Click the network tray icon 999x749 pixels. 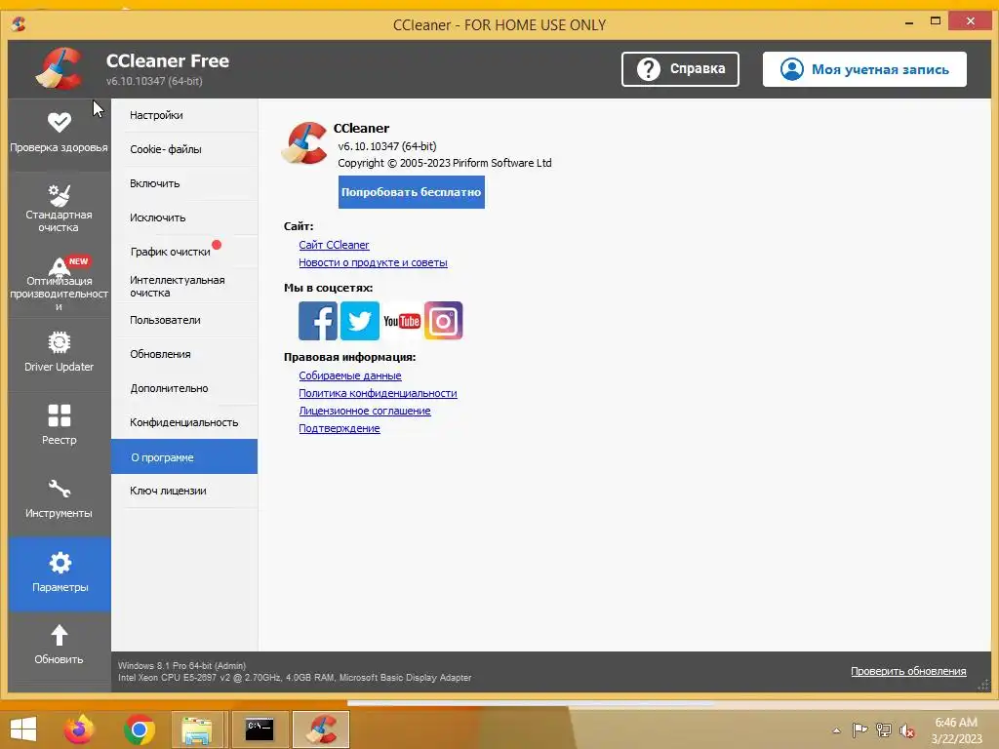tap(883, 730)
